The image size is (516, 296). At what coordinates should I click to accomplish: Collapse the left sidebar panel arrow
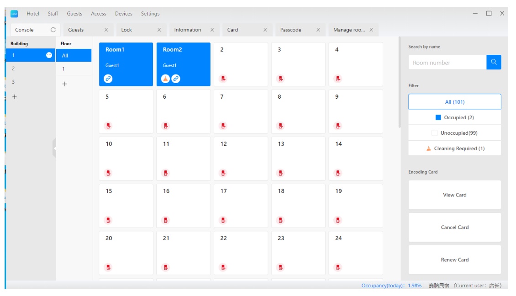pyautogui.click(x=54, y=148)
